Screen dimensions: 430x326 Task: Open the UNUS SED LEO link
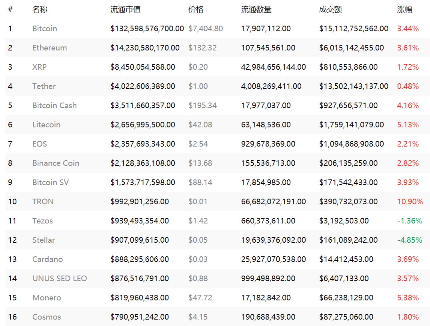(x=60, y=278)
